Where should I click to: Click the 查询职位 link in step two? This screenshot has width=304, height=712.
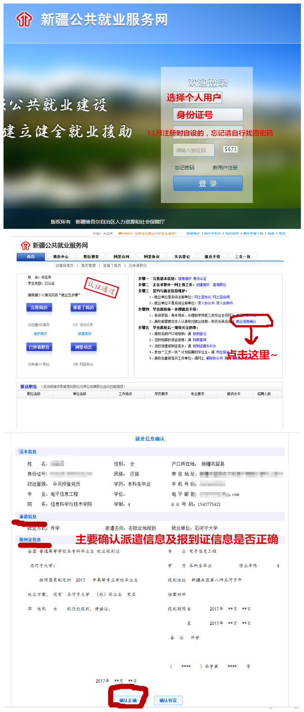[220, 285]
